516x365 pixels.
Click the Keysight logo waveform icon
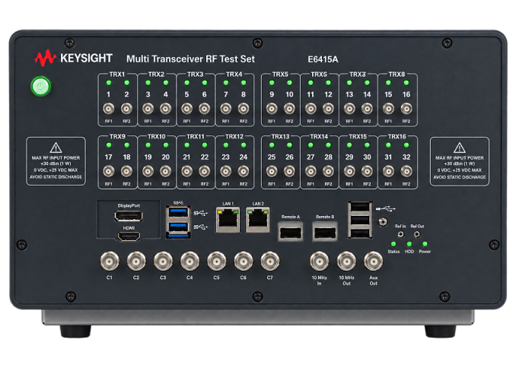coord(45,59)
